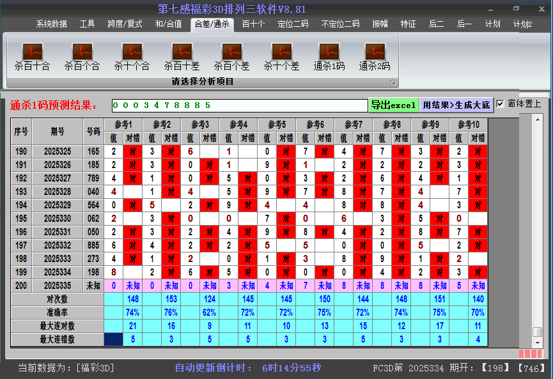This screenshot has height=379, width=553.
Task: Click the 用结果>生成大底 button
Action: (456, 105)
